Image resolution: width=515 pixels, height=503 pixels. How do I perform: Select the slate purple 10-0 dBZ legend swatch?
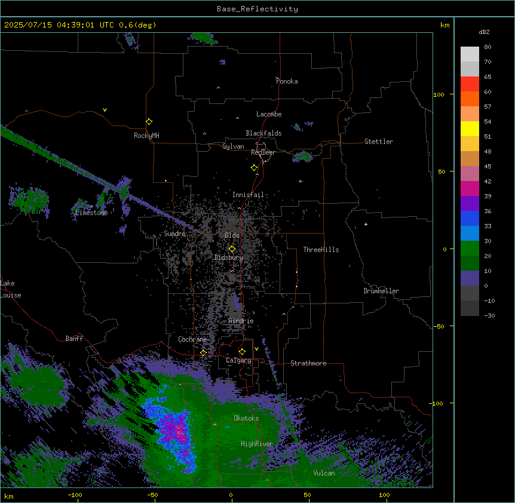coord(470,278)
